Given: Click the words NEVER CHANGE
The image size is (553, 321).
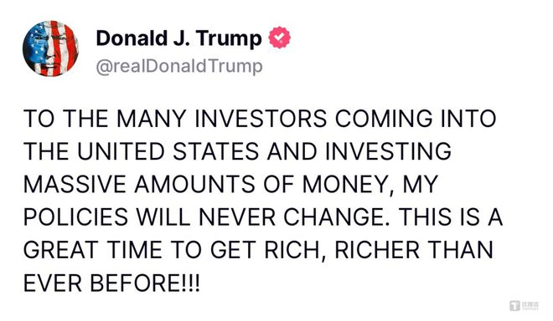Looking at the screenshot, I should 292,217.
